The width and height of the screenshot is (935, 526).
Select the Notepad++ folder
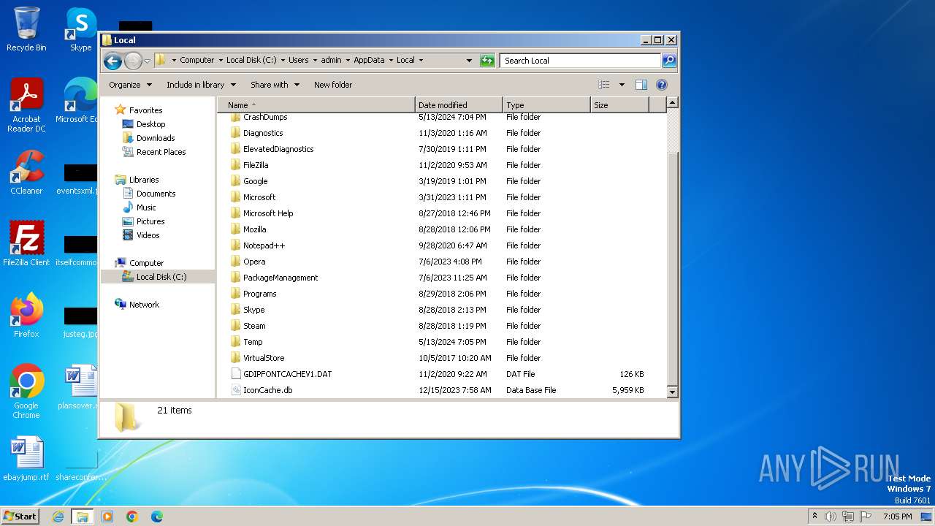pos(264,245)
